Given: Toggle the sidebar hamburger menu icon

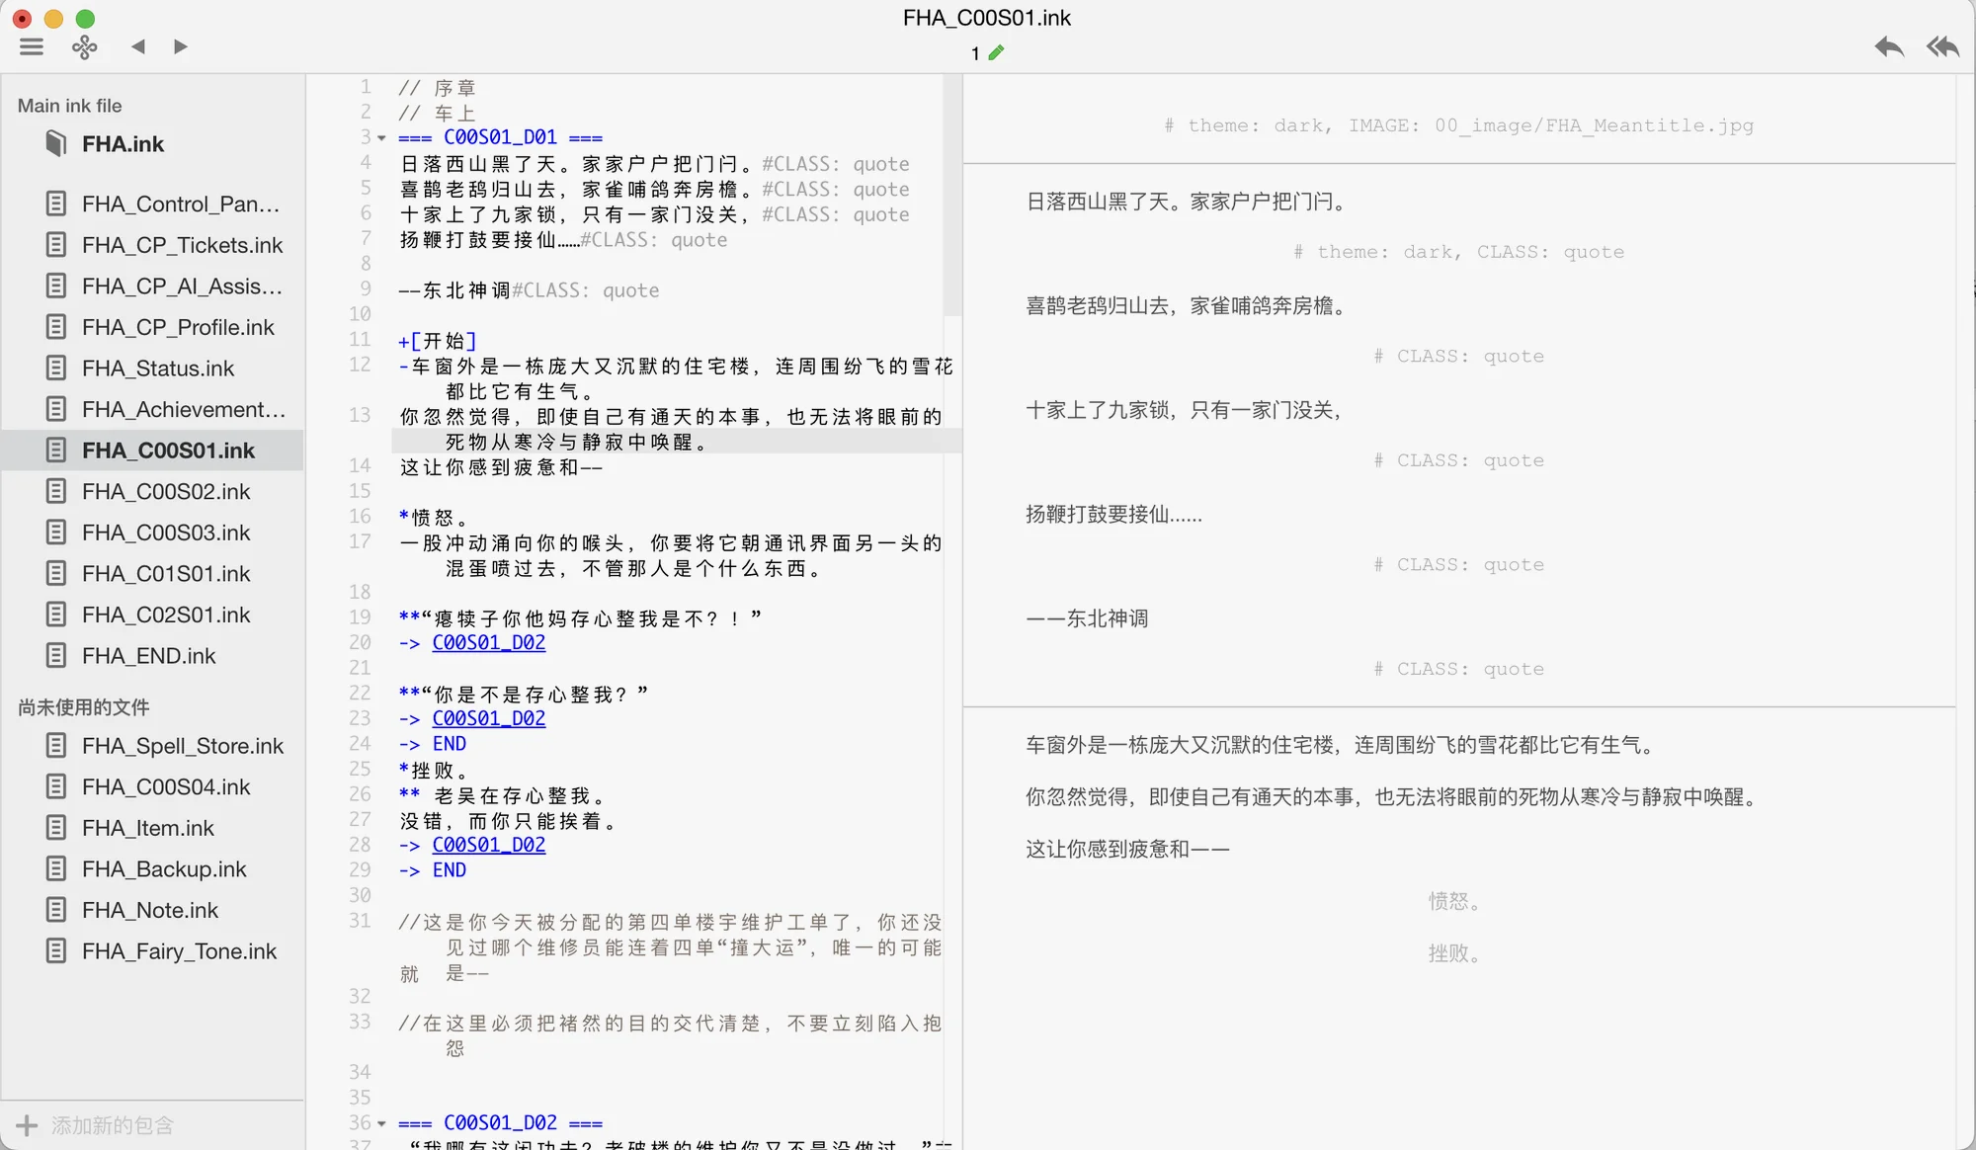Looking at the screenshot, I should coord(32,46).
